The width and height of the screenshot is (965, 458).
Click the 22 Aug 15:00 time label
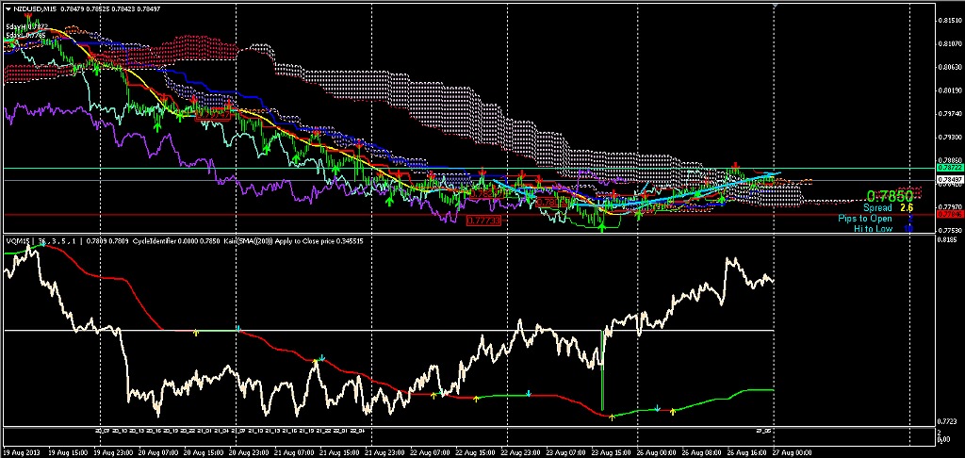click(x=475, y=451)
